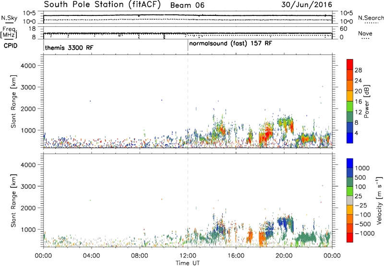384x266 pixels.
Task: Click the 'normalsound (fast) 157 RF' text
Action: click(x=230, y=44)
